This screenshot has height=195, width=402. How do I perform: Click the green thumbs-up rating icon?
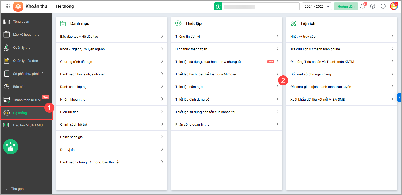(11, 147)
